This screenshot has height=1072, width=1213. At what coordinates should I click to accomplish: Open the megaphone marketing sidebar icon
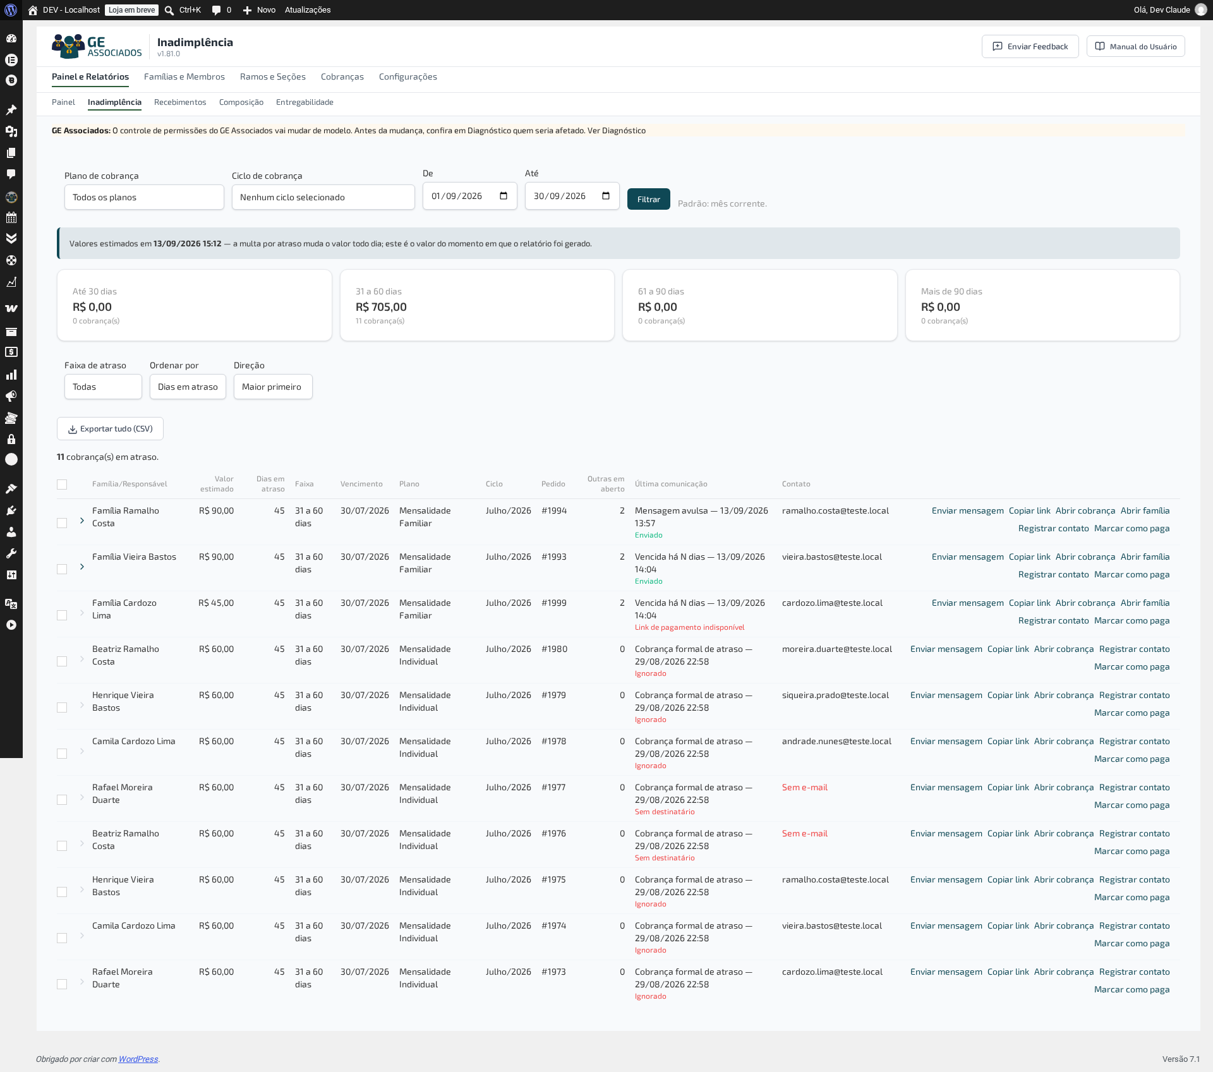point(11,396)
